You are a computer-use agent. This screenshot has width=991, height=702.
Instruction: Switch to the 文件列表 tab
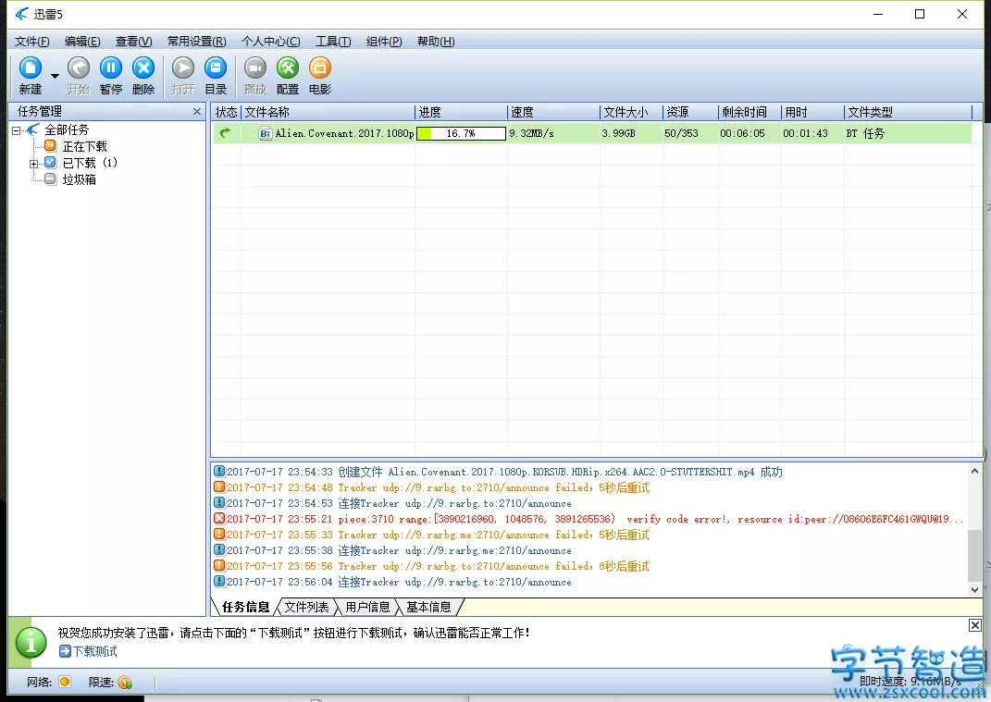tap(306, 608)
